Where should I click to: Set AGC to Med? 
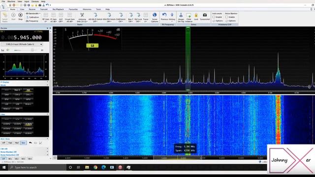click(x=17, y=143)
